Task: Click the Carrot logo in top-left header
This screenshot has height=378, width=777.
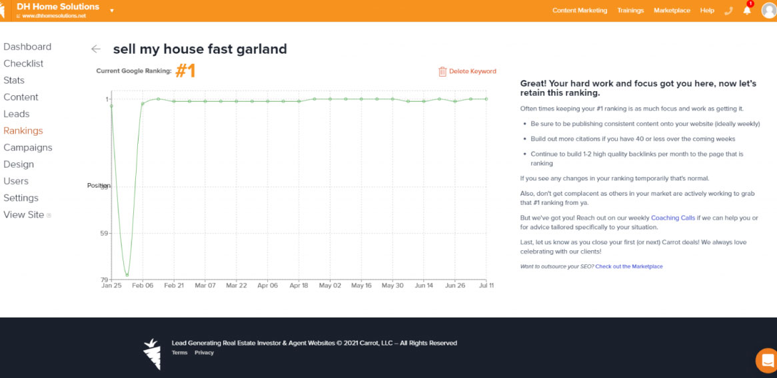Action: (5, 11)
